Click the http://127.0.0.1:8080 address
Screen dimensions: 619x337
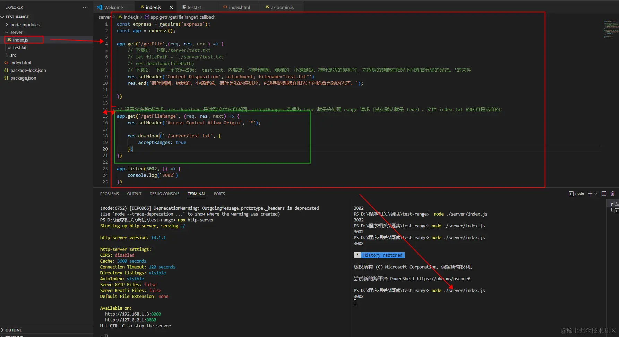point(130,320)
